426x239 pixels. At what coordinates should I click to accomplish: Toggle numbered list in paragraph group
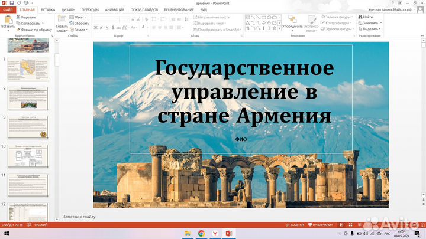(163, 19)
